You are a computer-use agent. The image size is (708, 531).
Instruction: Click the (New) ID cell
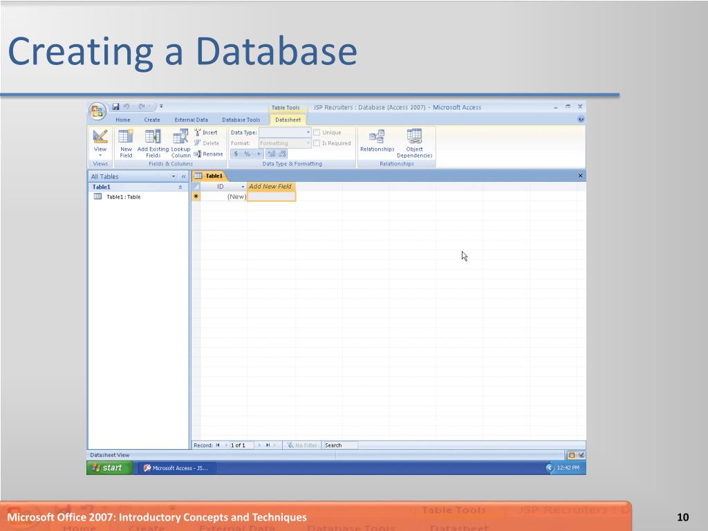click(223, 196)
